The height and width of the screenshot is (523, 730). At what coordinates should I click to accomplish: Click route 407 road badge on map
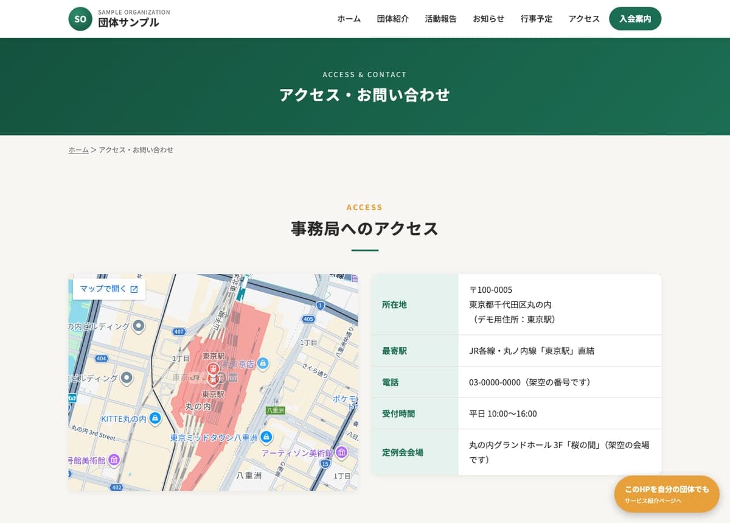click(179, 332)
